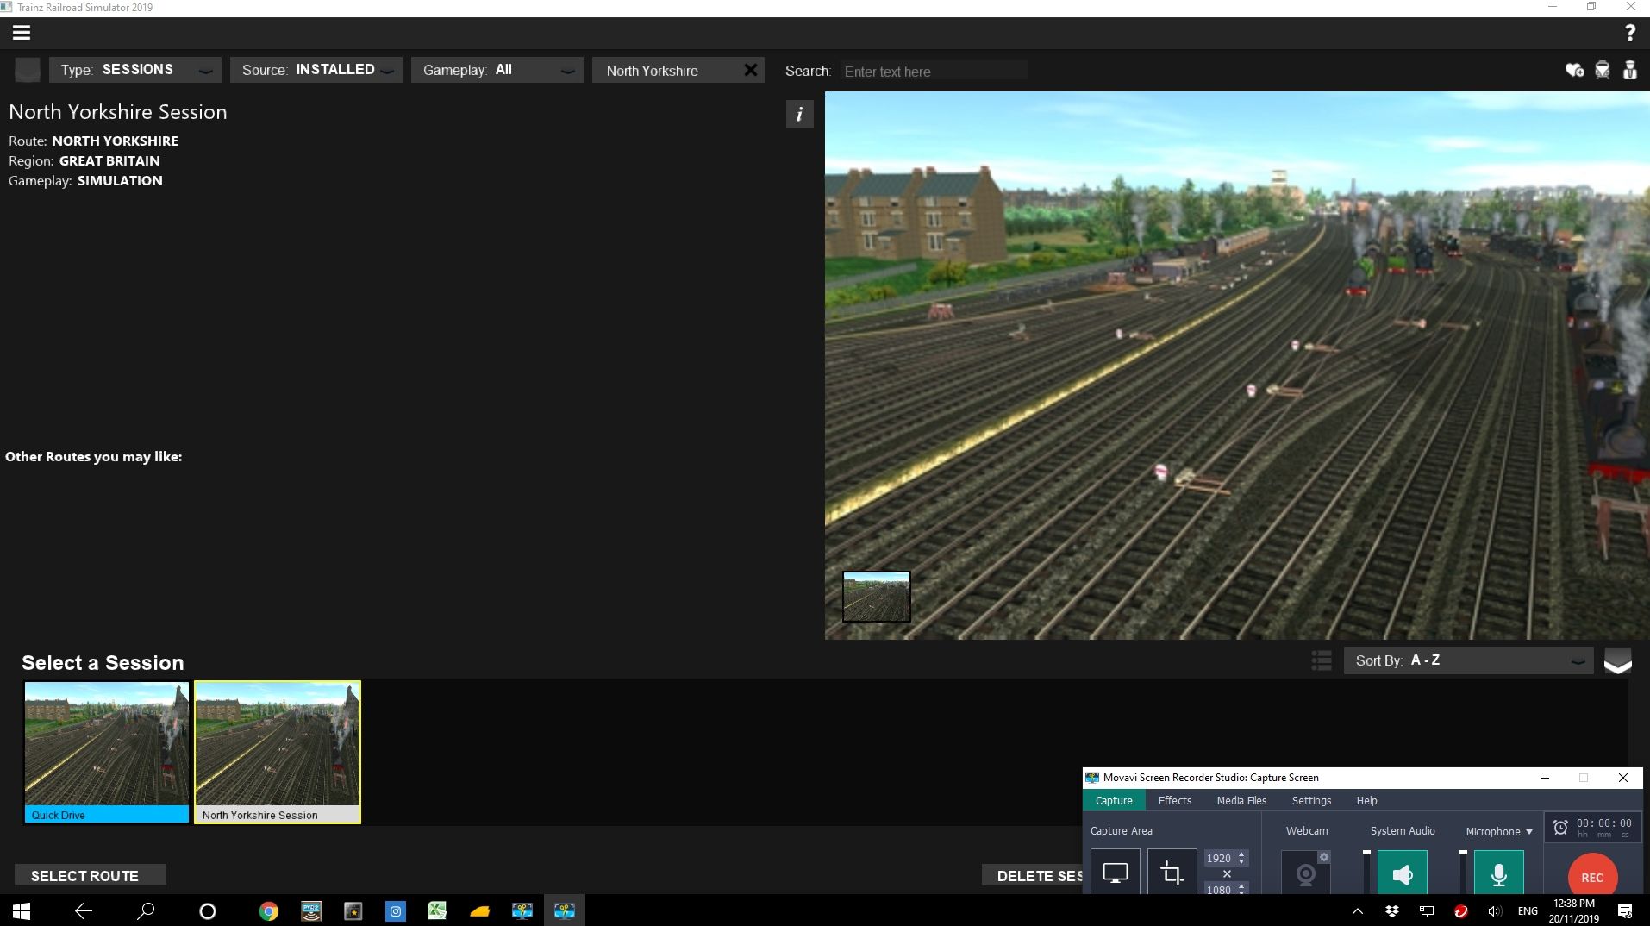Start recording with the REC button
Screen dimensions: 1650x926
(x=1591, y=877)
